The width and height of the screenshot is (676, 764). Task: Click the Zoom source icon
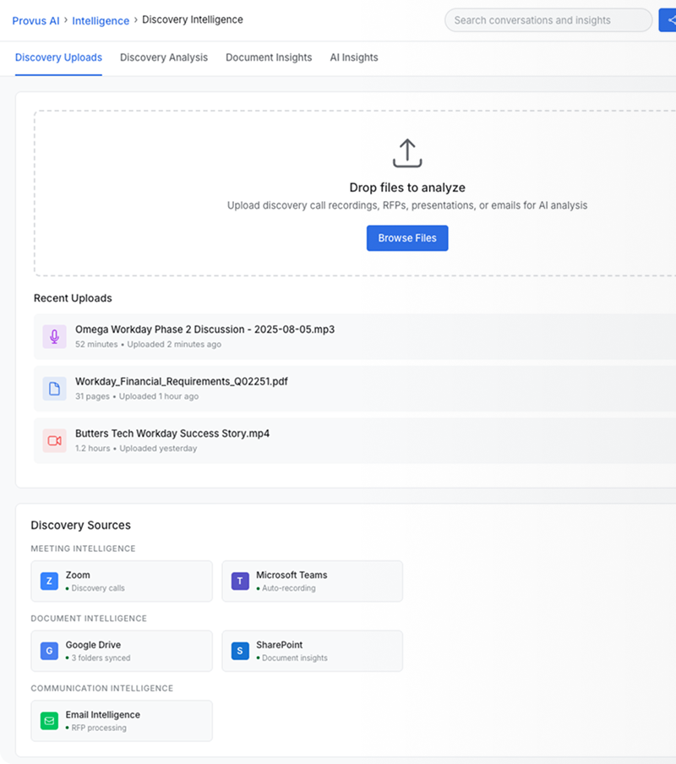tap(49, 581)
